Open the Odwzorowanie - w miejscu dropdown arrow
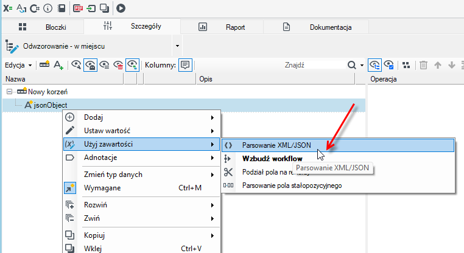464x253 pixels. point(177,46)
